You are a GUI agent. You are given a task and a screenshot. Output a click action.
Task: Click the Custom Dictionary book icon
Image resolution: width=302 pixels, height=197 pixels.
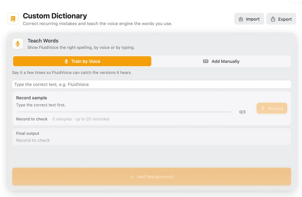click(x=13, y=19)
